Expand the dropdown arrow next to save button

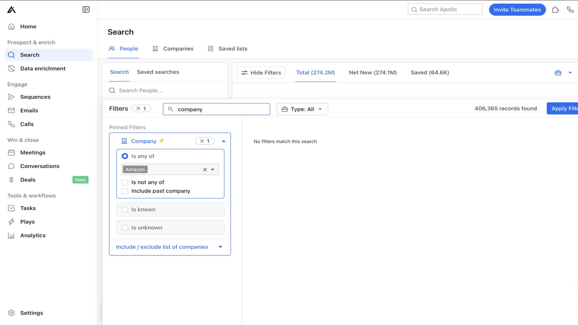point(570,73)
